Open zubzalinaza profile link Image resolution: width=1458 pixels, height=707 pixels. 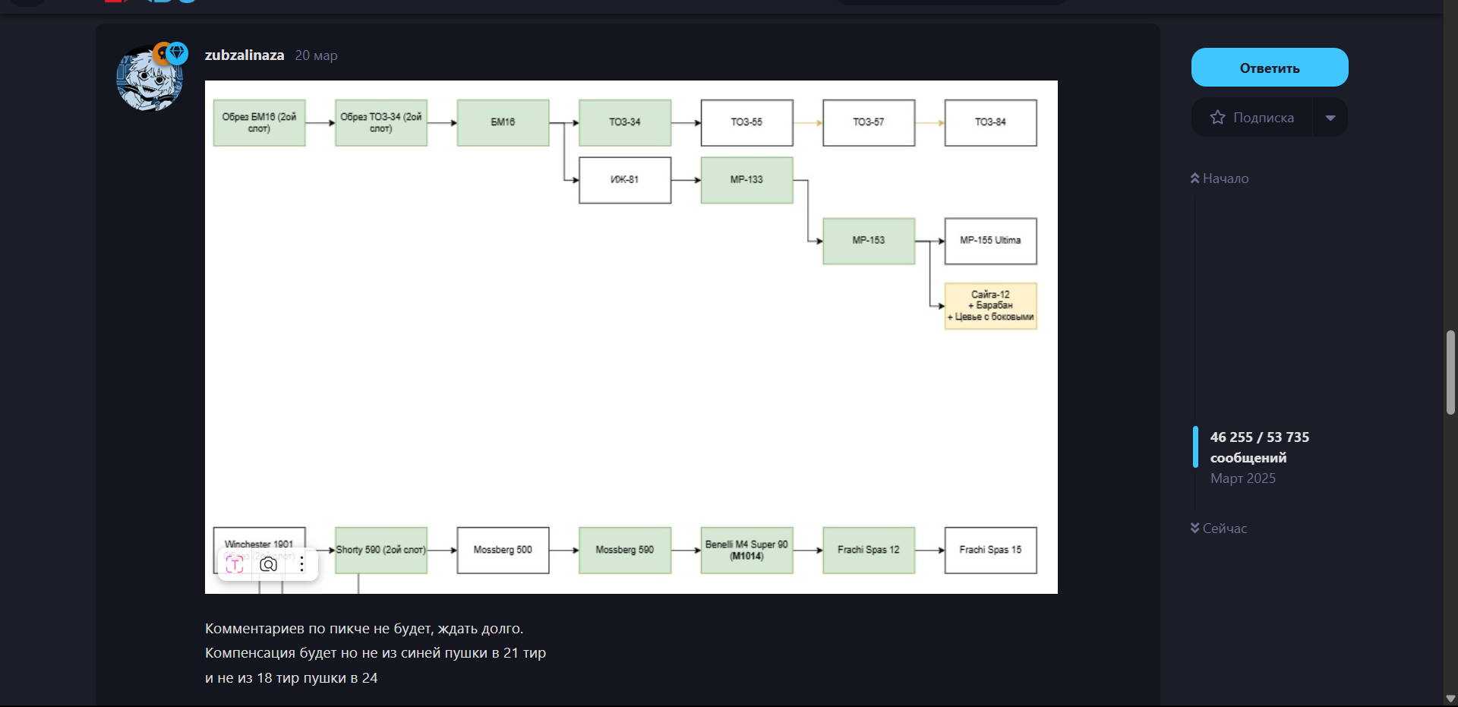coord(245,55)
